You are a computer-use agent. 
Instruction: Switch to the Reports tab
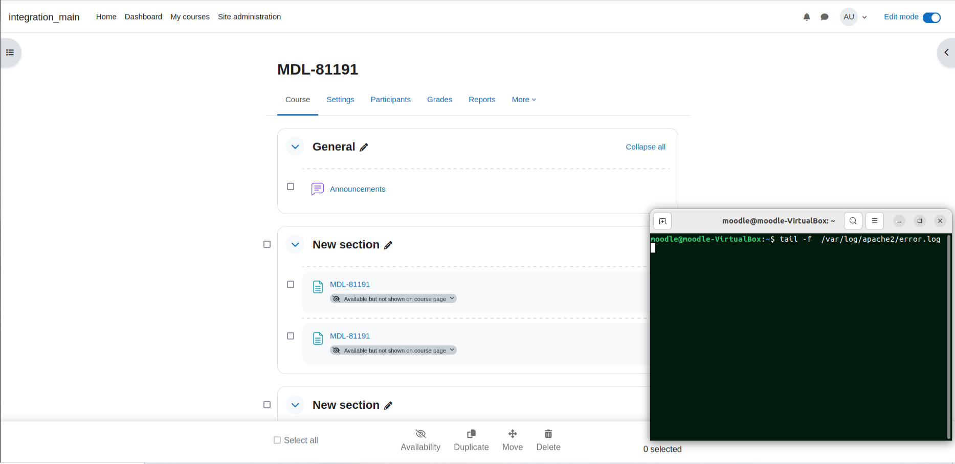(x=482, y=100)
